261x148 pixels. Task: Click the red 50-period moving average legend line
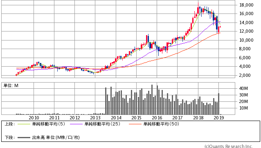coord(135,124)
